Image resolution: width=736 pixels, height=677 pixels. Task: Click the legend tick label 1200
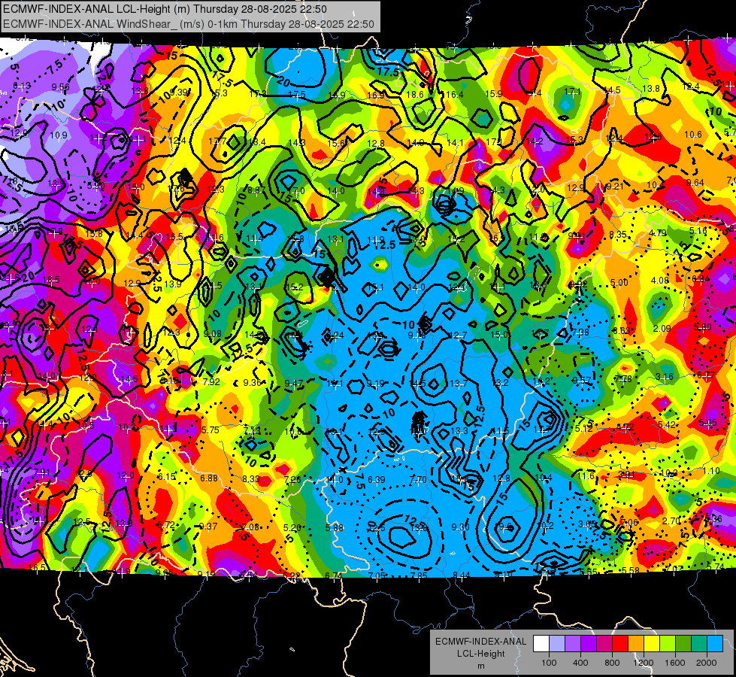(644, 663)
